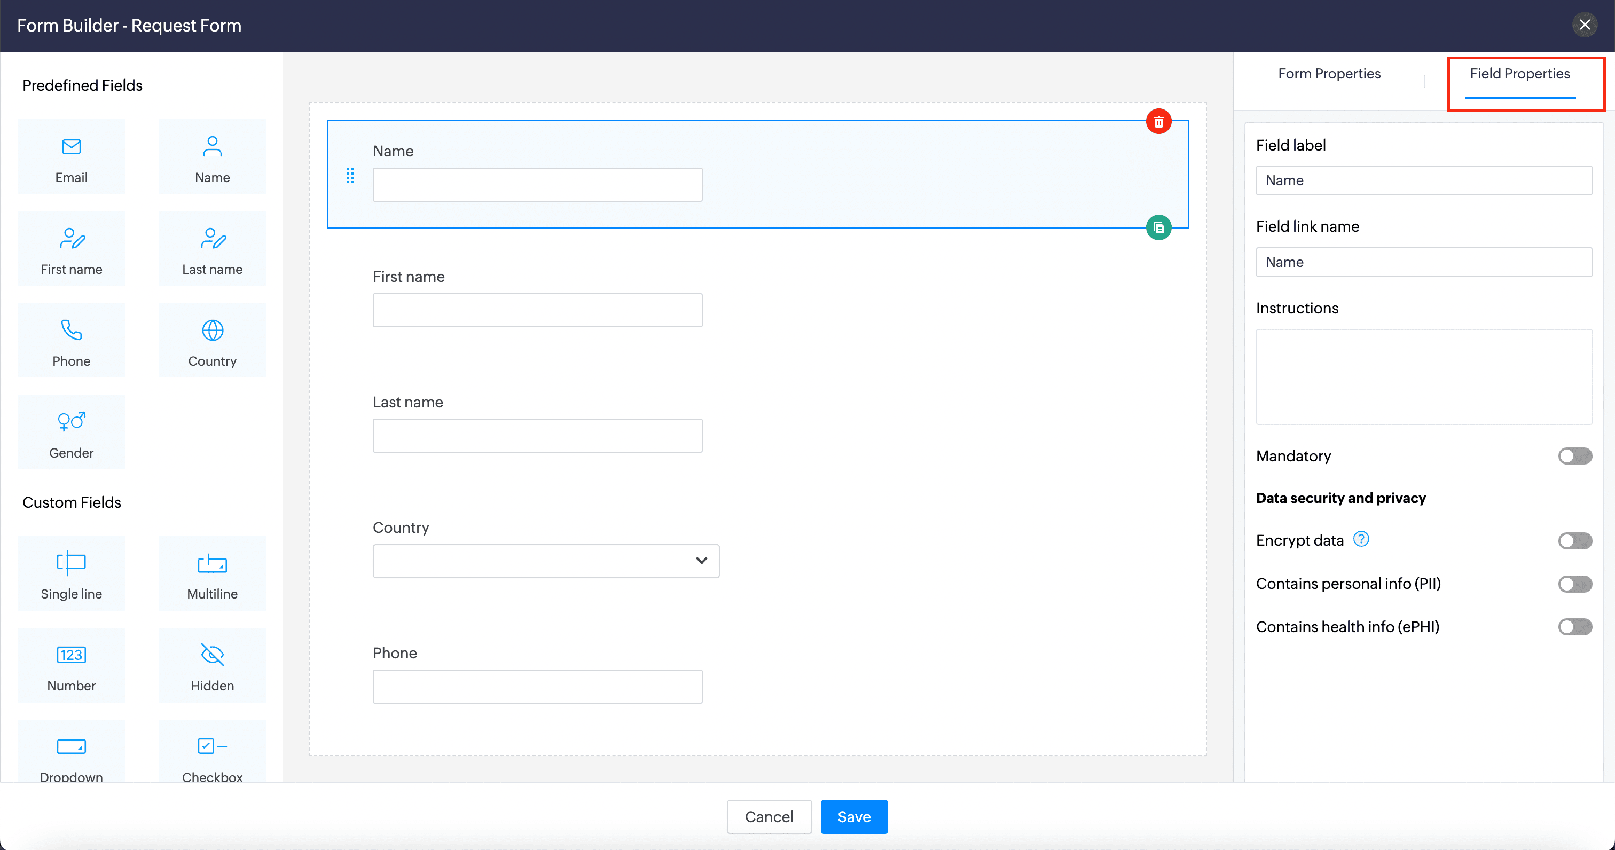
Task: Click the Instructions text area
Action: [x=1423, y=377]
